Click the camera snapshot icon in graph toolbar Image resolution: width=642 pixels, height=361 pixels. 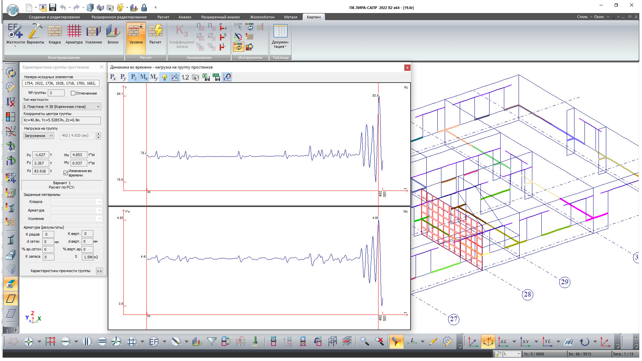[196, 77]
